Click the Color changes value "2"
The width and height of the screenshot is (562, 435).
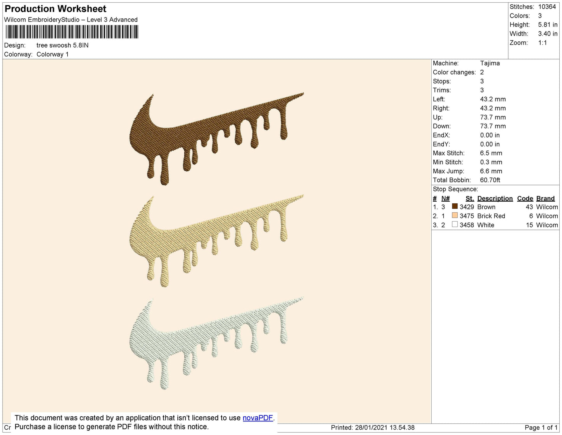(482, 72)
